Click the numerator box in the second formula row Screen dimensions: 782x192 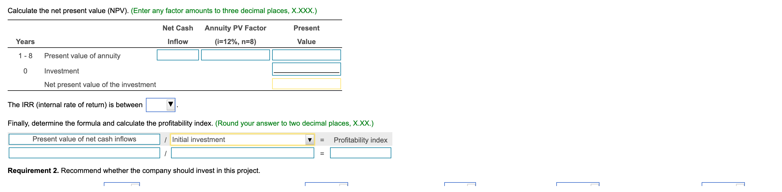click(x=84, y=153)
